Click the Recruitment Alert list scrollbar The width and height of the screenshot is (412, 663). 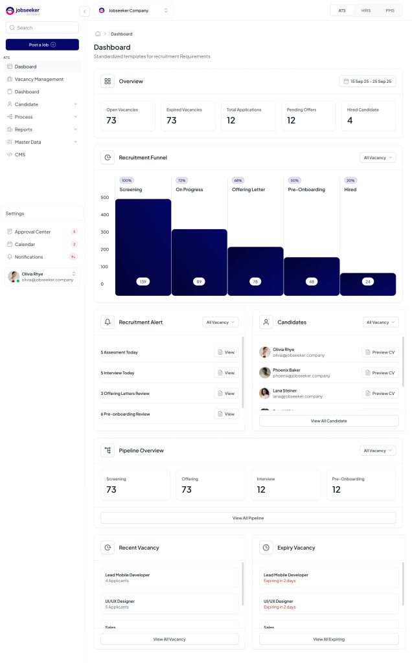click(x=243, y=372)
